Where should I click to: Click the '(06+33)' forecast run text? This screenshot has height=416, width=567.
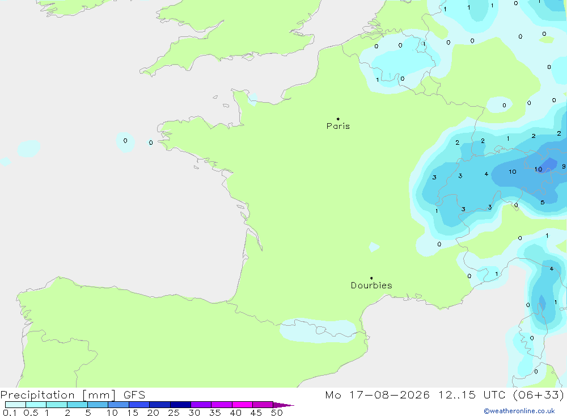[539, 395]
